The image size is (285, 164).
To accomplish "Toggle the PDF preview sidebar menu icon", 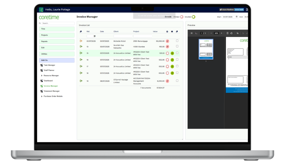I will pyautogui.click(x=192, y=33).
